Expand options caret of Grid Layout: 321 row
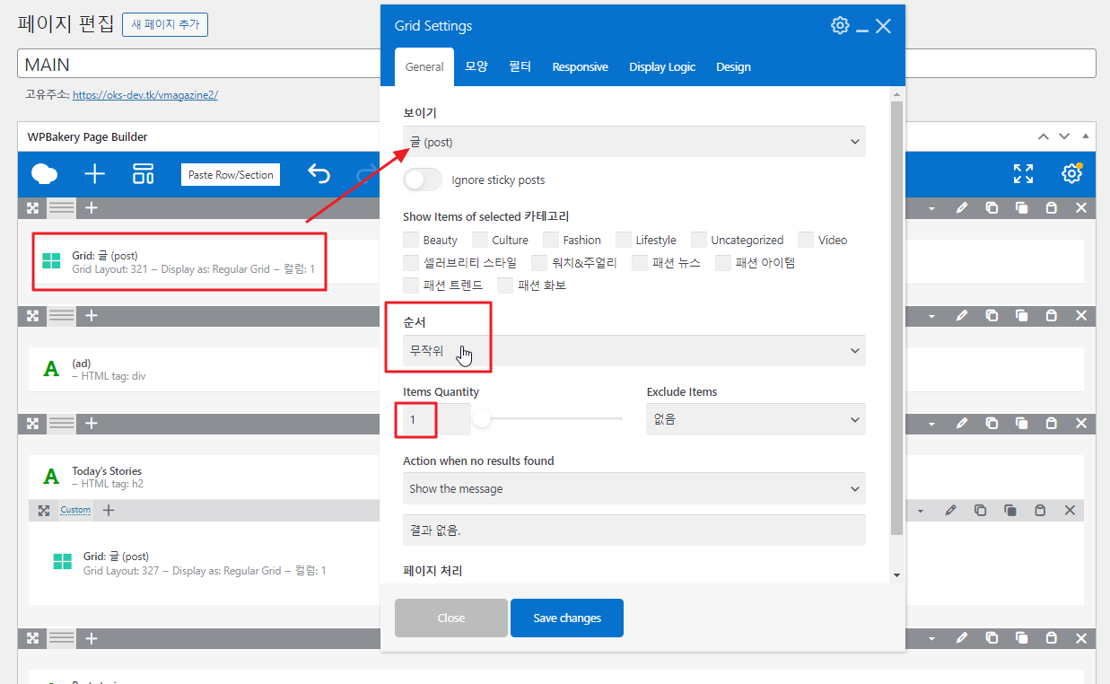 [x=932, y=208]
